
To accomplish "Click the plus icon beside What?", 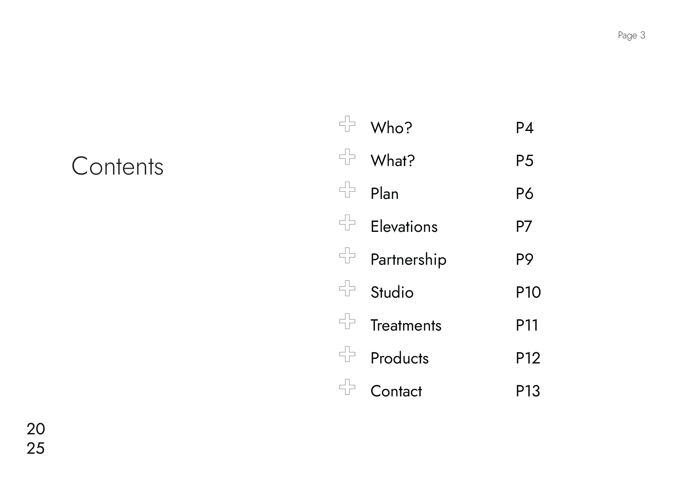I will (x=347, y=157).
